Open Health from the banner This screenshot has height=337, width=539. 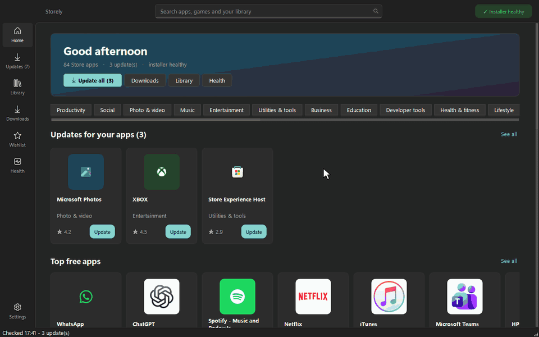click(x=217, y=80)
